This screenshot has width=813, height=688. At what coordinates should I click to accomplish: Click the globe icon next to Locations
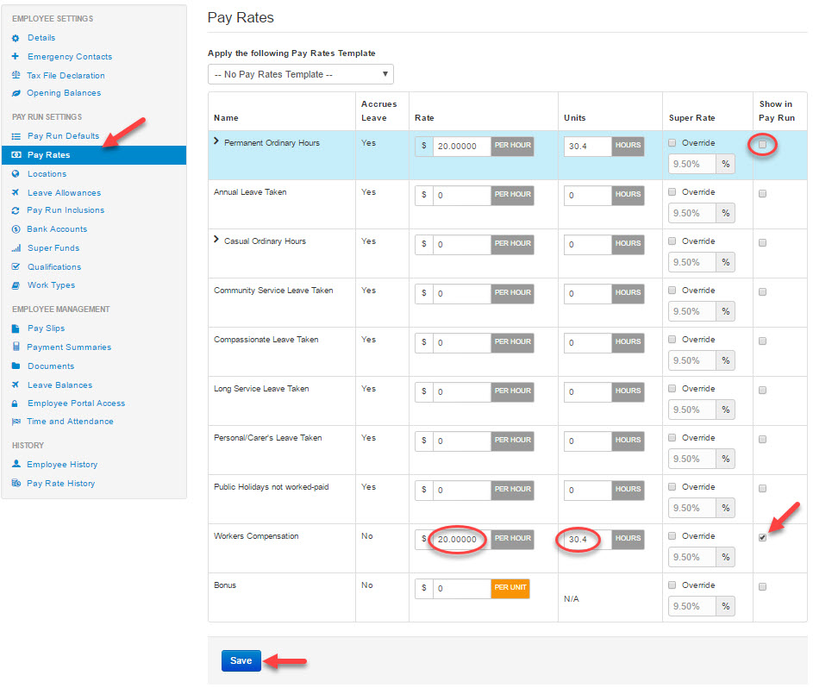(x=16, y=174)
